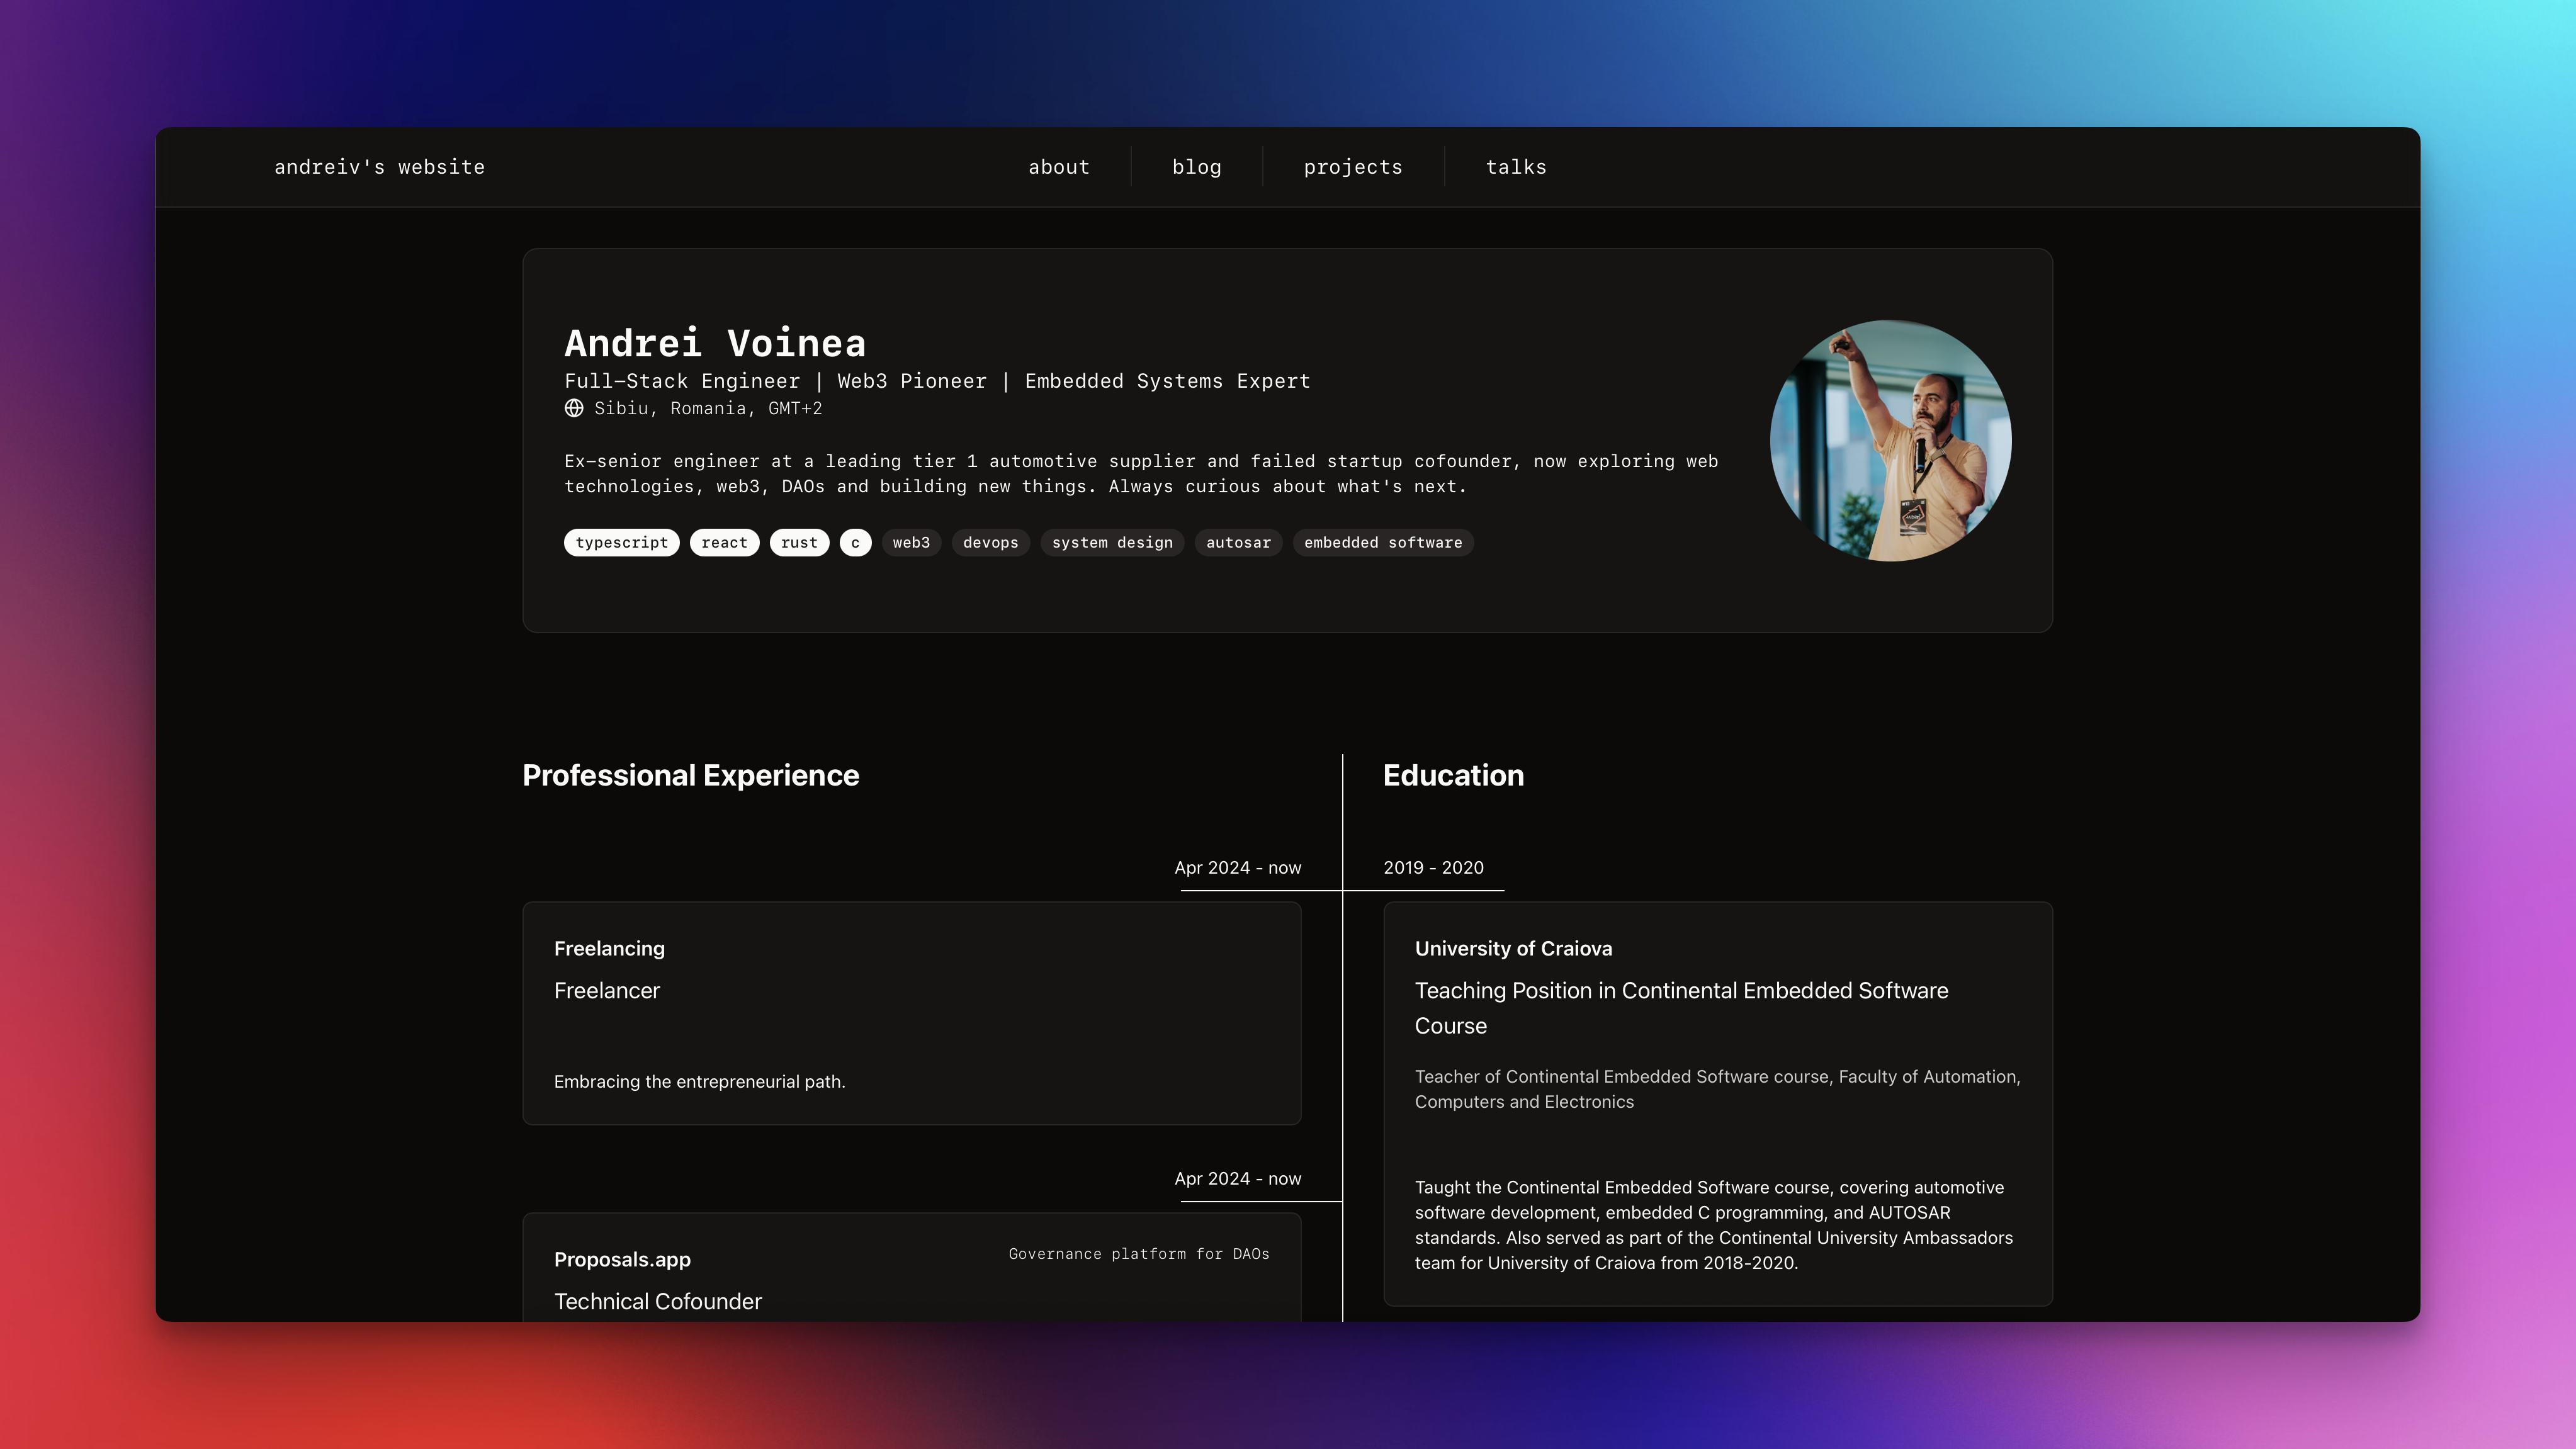Screen dimensions: 2576x1449
Task: Select the react skill tag
Action: click(724, 542)
